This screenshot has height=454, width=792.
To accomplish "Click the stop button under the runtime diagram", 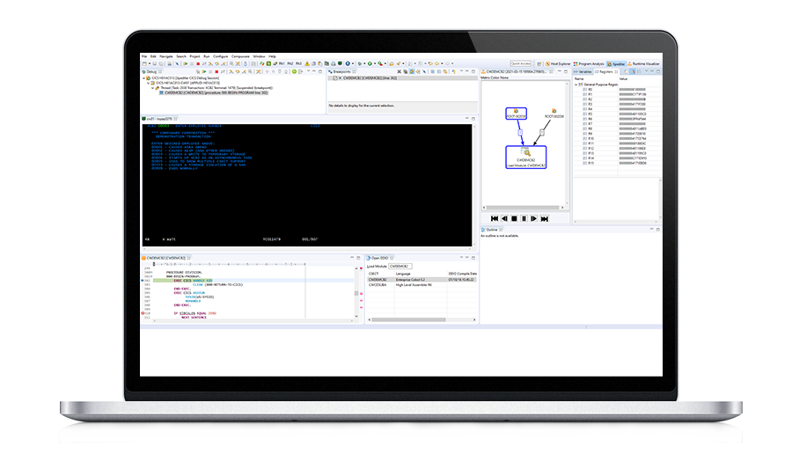I will [514, 218].
